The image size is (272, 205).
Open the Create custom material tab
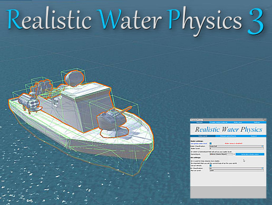[x=219, y=122]
